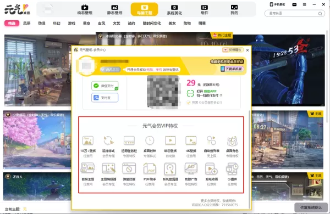330x214 pixels.
Task: Switch to 系统美化 top tab
Action: click(x=174, y=10)
